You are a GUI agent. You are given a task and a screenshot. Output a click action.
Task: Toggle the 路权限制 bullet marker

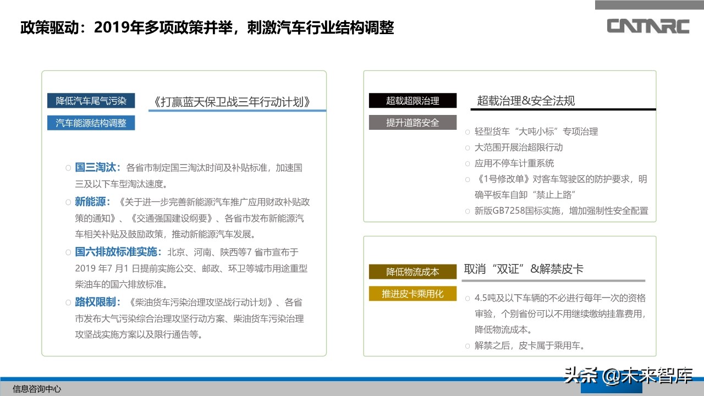point(68,302)
